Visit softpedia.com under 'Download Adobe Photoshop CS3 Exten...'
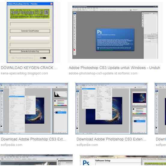Image resolution: width=166 pixels, height=166 pixels. coord(87,145)
